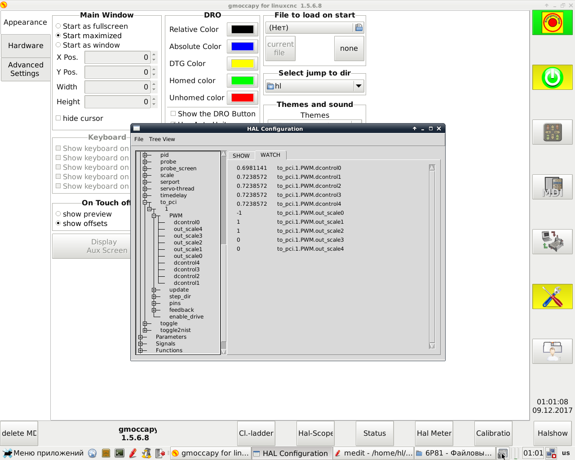Toggle the machine power button
Image resolution: width=575 pixels, height=460 pixels.
tap(553, 77)
